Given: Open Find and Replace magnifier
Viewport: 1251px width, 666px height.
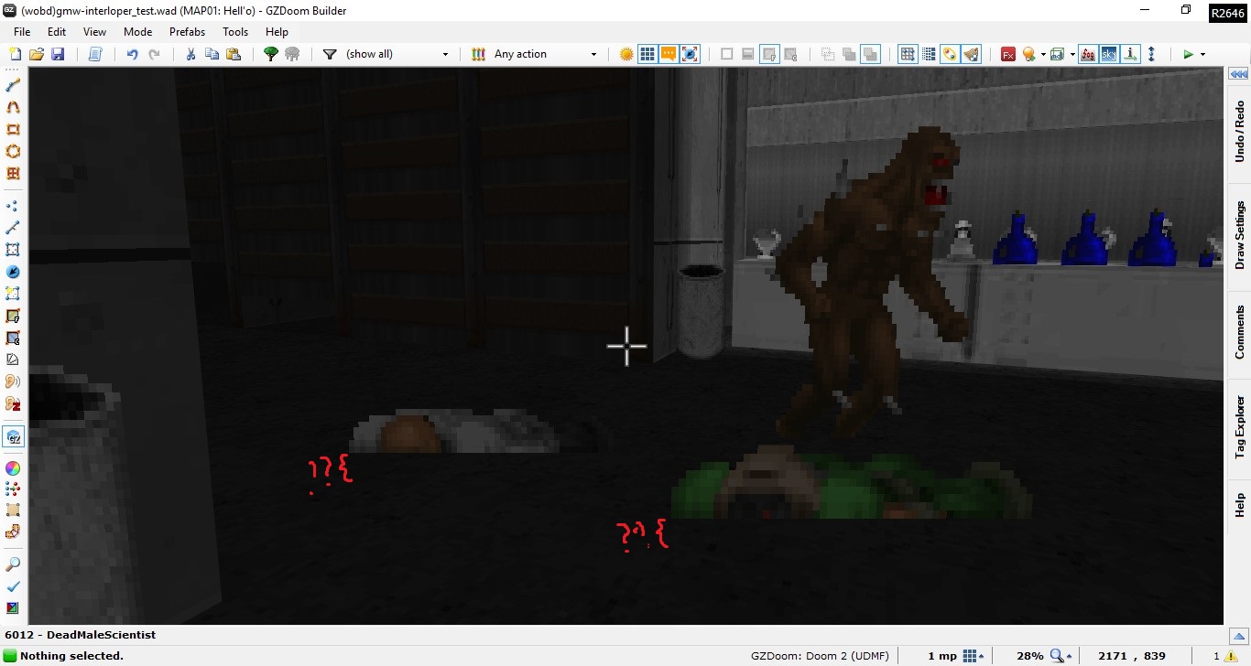Looking at the screenshot, I should (13, 564).
